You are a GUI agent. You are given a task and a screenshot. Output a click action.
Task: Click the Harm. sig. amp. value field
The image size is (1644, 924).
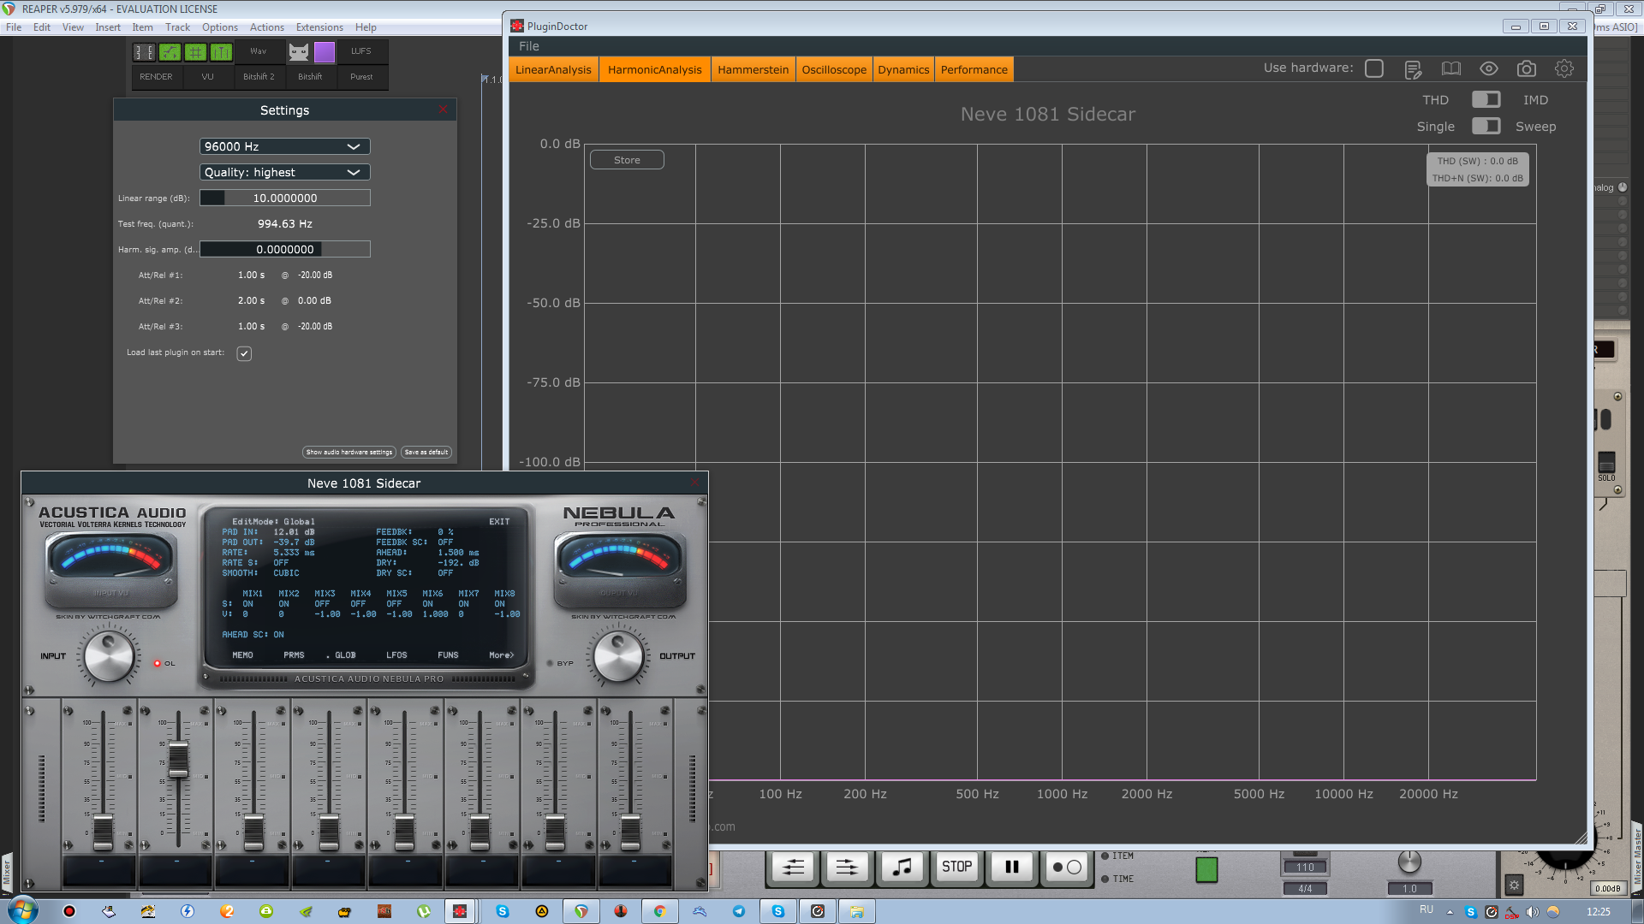pos(284,249)
